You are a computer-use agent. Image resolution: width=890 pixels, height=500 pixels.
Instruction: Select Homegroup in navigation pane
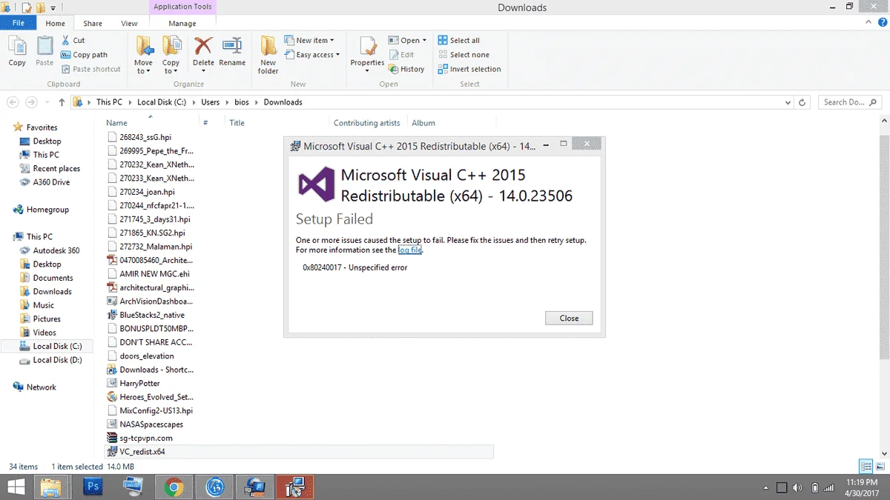tap(47, 210)
